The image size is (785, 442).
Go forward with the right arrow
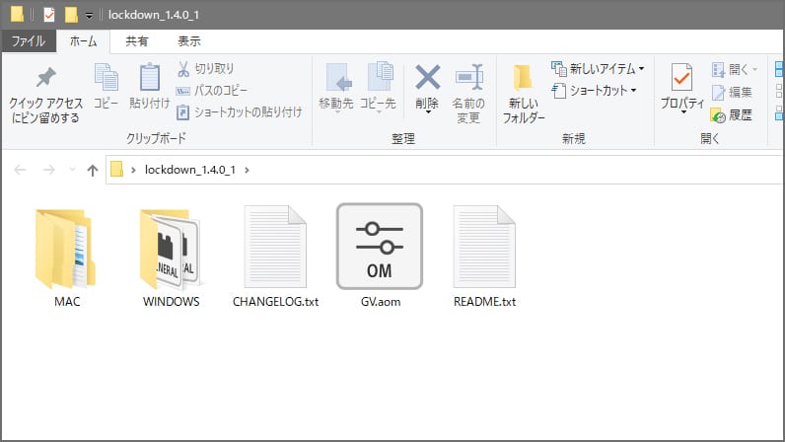tap(48, 170)
